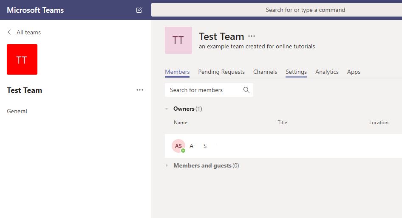This screenshot has height=218, width=402.
Task: Click the green availability status badge on the AS avatar
Action: click(x=183, y=151)
